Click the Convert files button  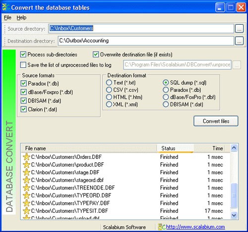(x=216, y=121)
